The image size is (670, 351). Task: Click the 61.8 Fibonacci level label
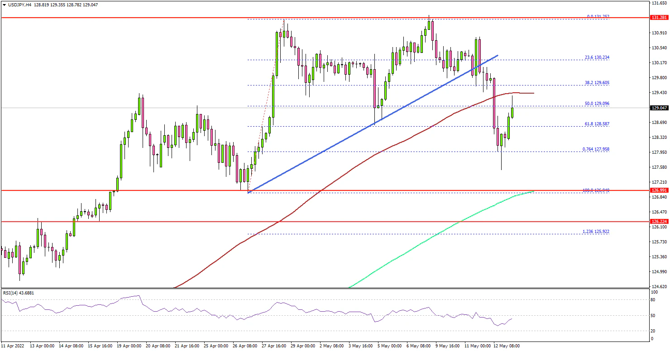click(x=596, y=123)
